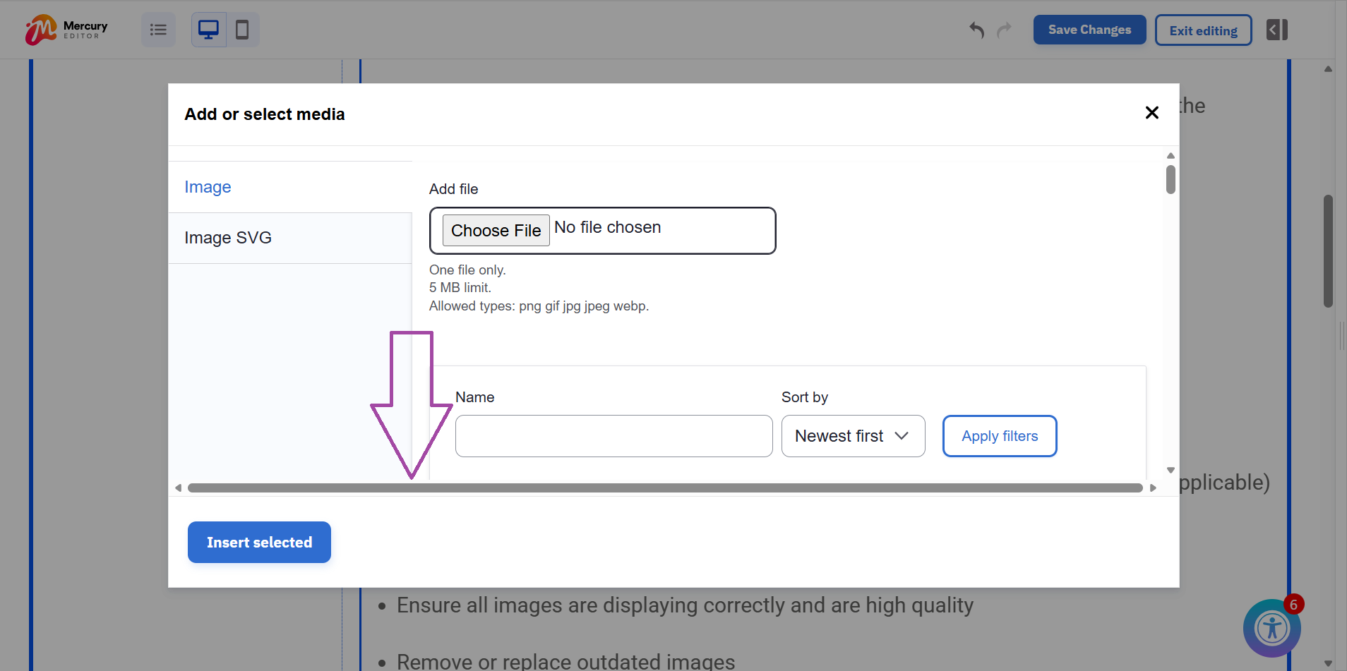Switch to the Image tab
The width and height of the screenshot is (1347, 671).
pyautogui.click(x=207, y=186)
